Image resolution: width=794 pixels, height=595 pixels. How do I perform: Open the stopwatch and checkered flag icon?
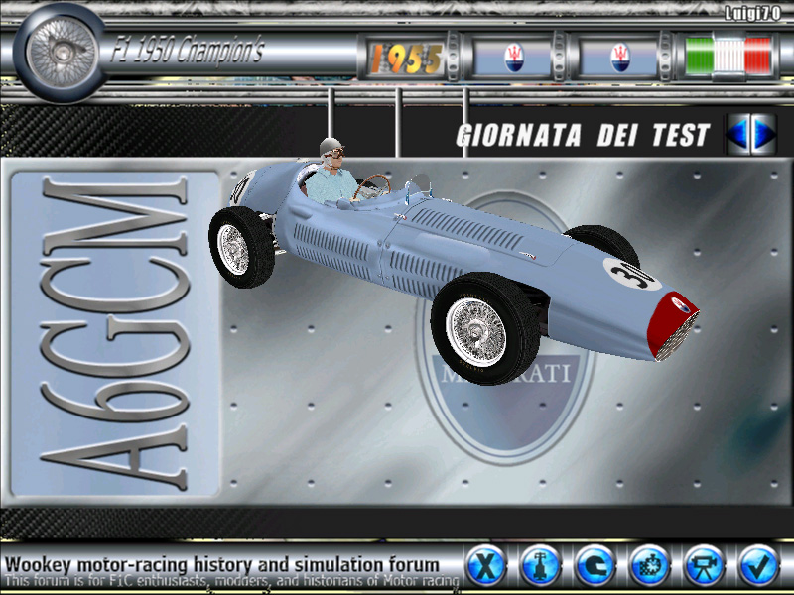click(x=650, y=565)
